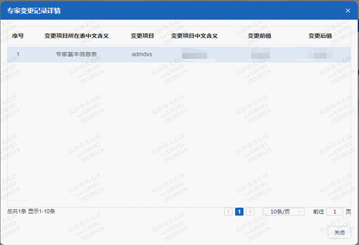The width and height of the screenshot is (359, 245).
Task: Click the 变更项目 column header
Action: pyautogui.click(x=142, y=36)
